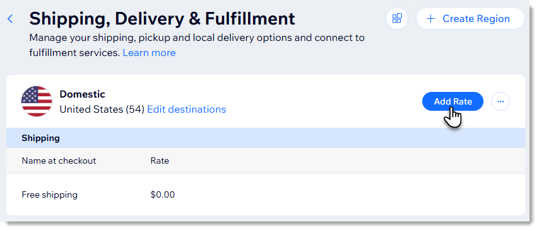Click the Shipping section header bar
The image size is (539, 231).
[265, 138]
